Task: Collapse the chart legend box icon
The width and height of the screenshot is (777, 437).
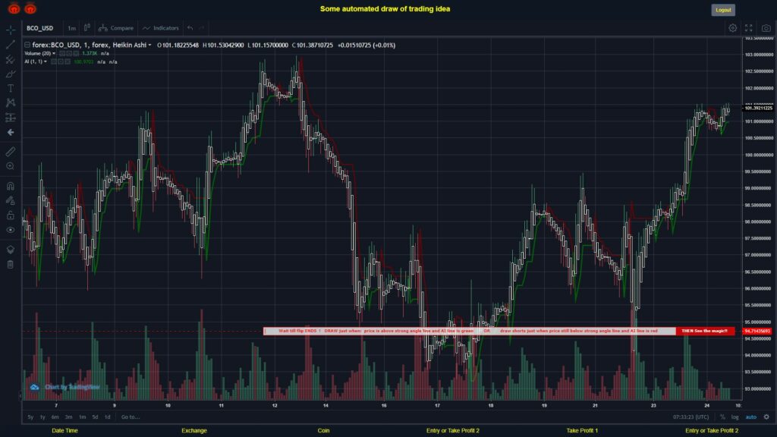Action: (x=27, y=45)
